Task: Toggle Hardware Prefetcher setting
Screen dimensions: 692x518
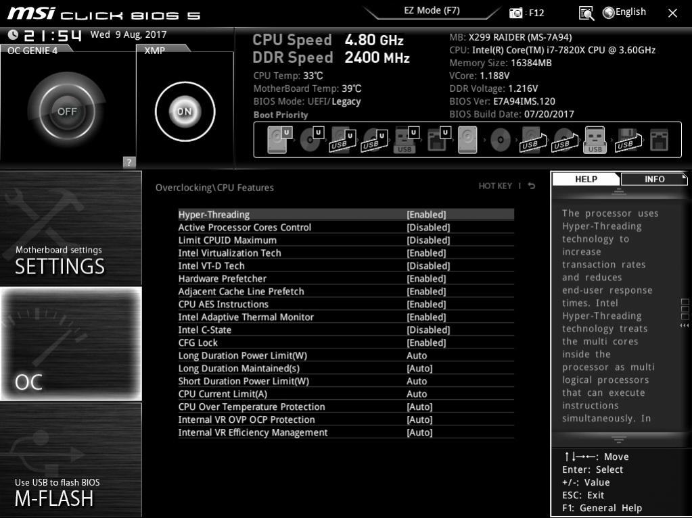Action: tap(346, 278)
